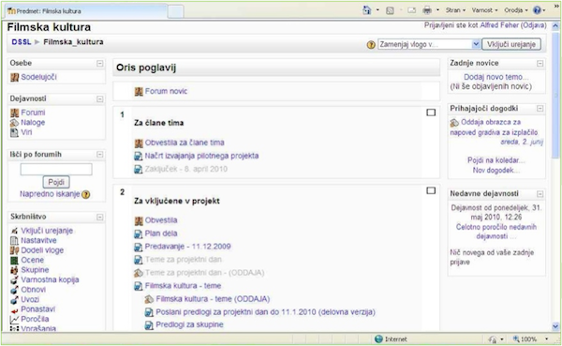Click the Alfred Feher profile link
This screenshot has height=346, width=562.
pos(499,25)
